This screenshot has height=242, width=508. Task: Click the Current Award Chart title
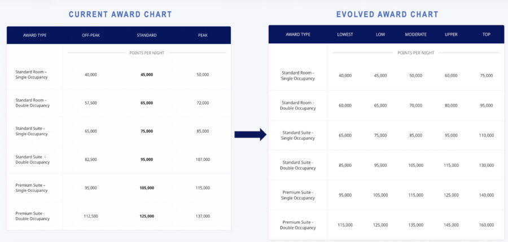pos(120,14)
